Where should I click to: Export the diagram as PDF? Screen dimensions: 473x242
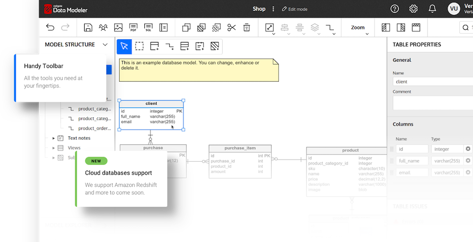[133, 27]
